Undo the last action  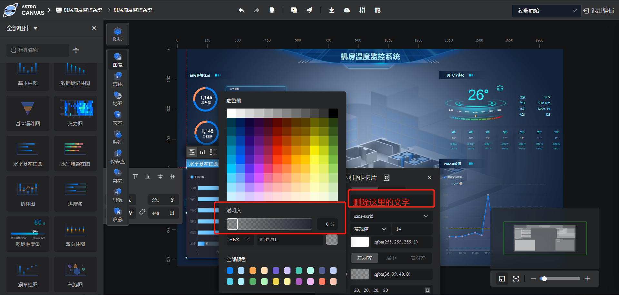[241, 10]
